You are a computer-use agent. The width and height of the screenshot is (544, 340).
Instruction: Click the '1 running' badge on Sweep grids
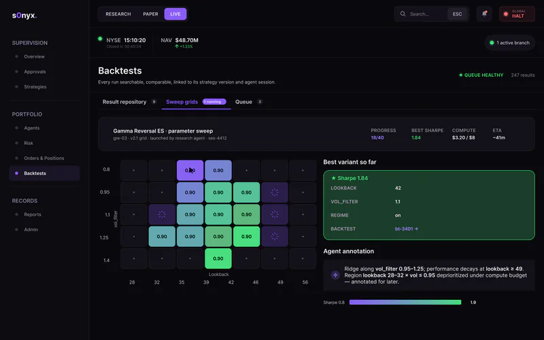click(214, 101)
